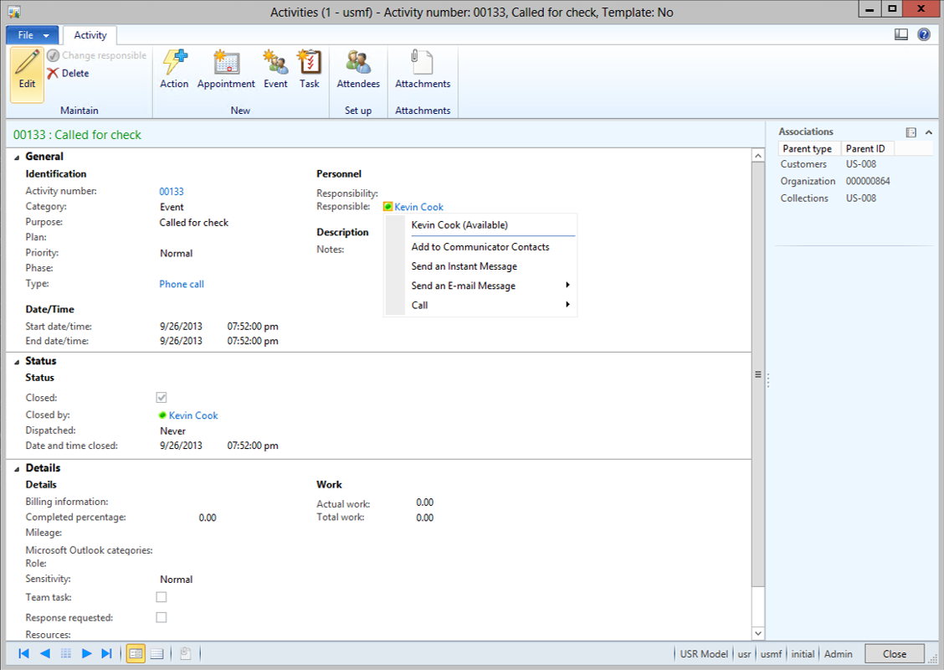Collapse the General section
Image resolution: width=944 pixels, height=670 pixels.
click(x=18, y=157)
